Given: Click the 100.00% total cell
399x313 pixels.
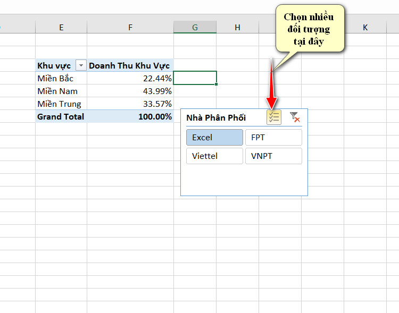Looking at the screenshot, I should pos(130,116).
